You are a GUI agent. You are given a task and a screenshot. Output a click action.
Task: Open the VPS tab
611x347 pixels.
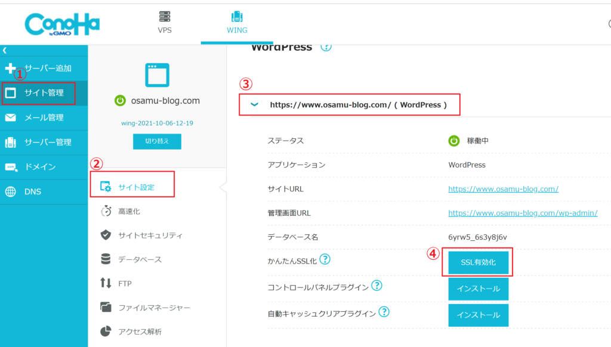pyautogui.click(x=165, y=23)
